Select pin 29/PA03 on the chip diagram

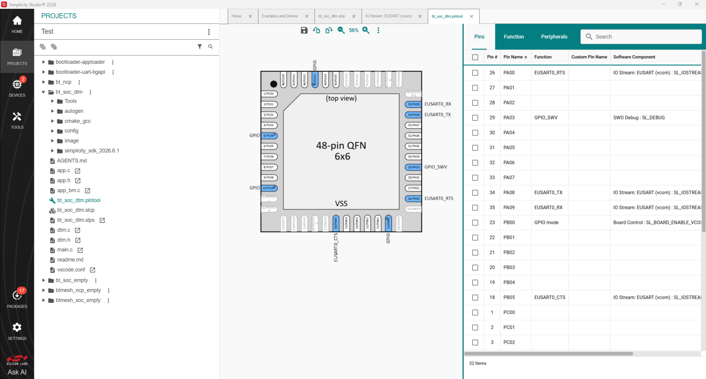pos(414,167)
